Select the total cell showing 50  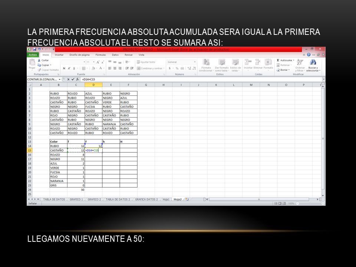(76, 190)
